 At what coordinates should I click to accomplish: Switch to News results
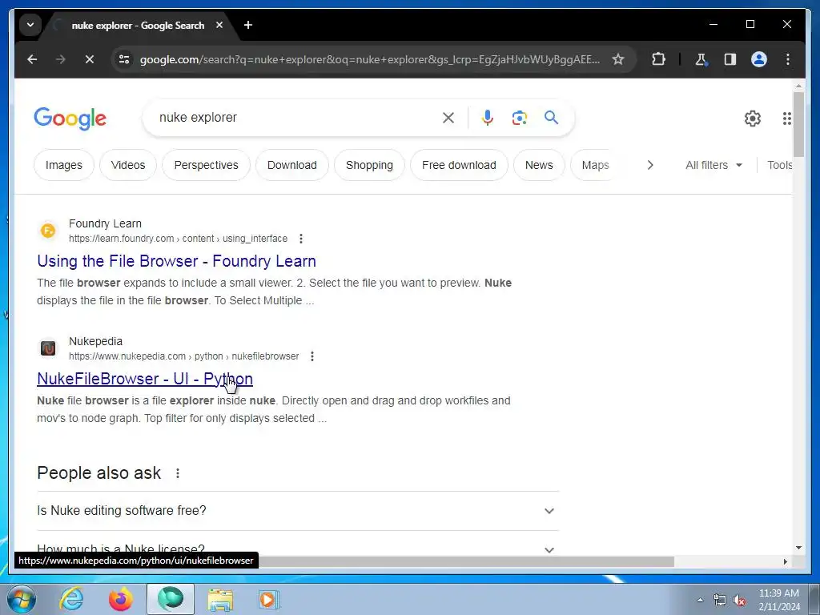tap(539, 165)
